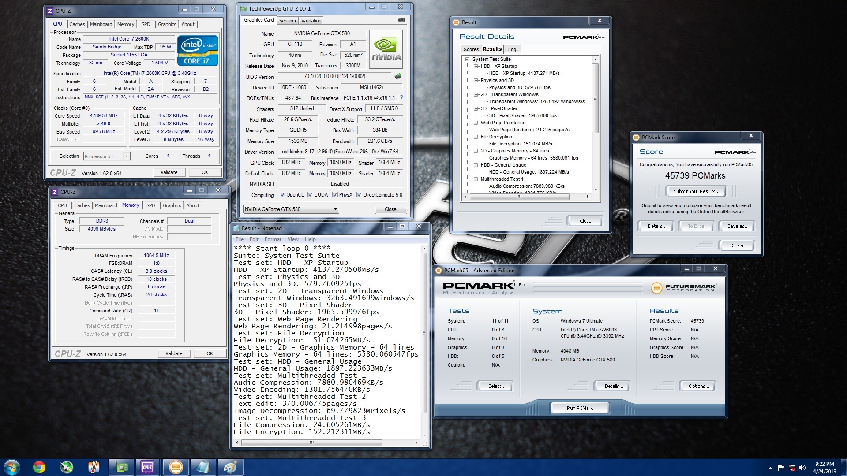Collapse the HDD - General Usage node
This screenshot has width=847, height=476.
pyautogui.click(x=476, y=165)
